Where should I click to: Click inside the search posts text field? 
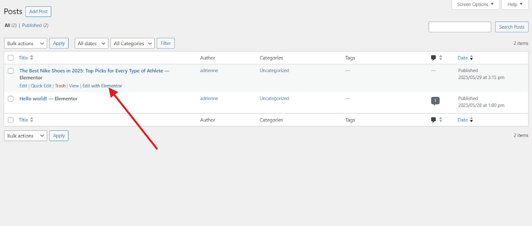click(x=460, y=27)
